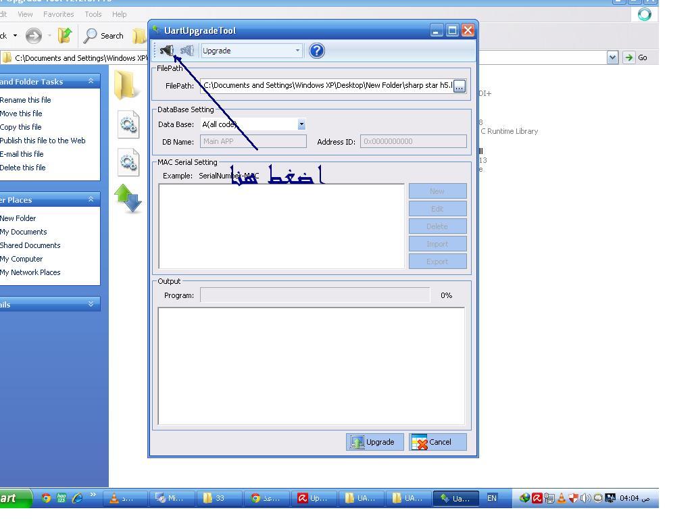Screen dimensions: 692x519
Task: Open New Folder in Other Places
Action: click(18, 218)
